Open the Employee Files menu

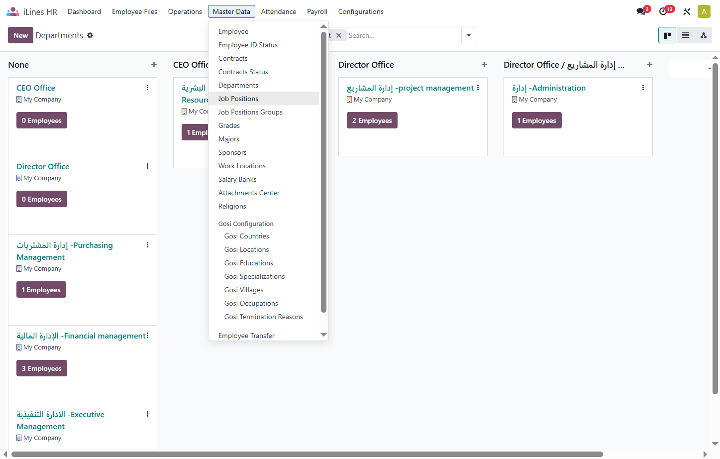(134, 11)
